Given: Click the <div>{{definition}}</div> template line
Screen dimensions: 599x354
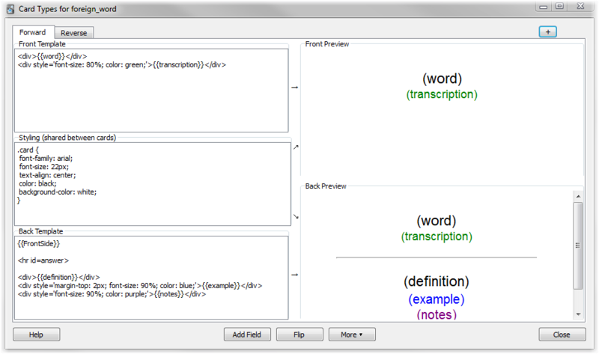Looking at the screenshot, I should [x=59, y=277].
